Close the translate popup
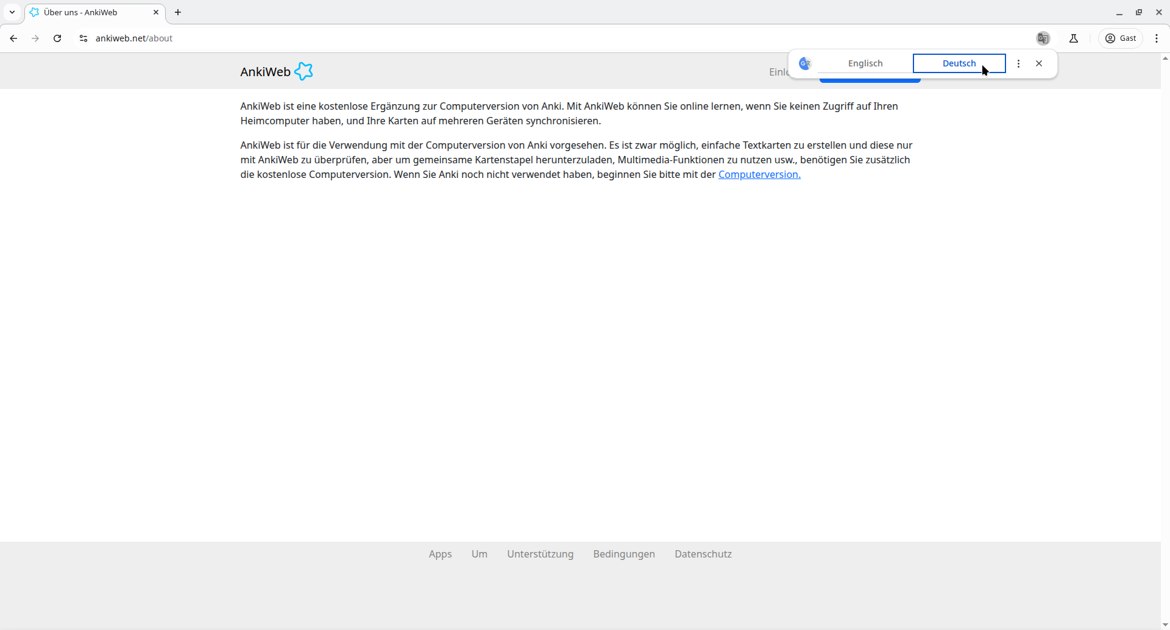 [x=1039, y=63]
